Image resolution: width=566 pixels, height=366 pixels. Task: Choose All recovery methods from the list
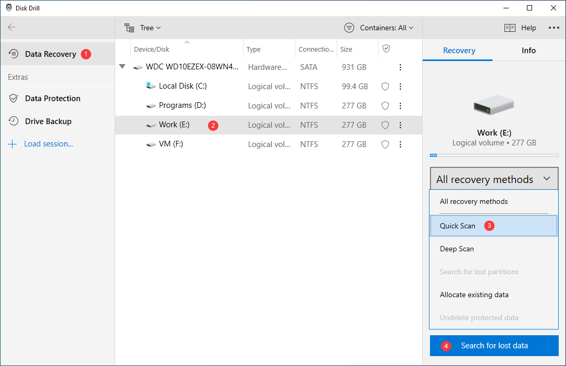(x=494, y=201)
